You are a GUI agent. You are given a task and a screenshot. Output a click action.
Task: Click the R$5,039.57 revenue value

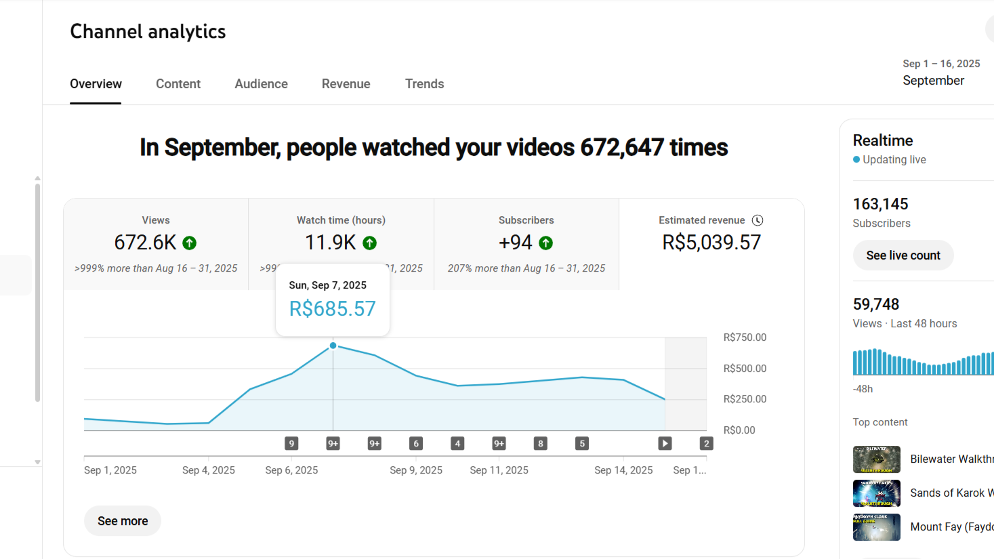coord(711,243)
